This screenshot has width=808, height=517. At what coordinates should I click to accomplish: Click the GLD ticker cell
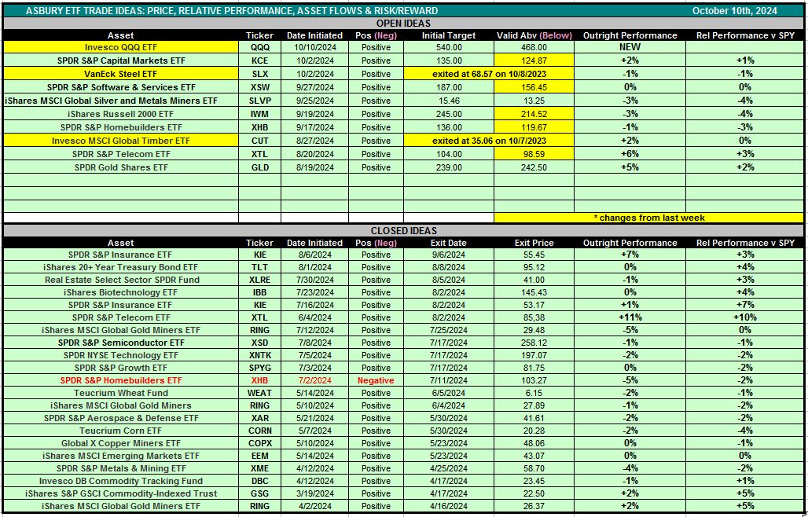point(259,167)
